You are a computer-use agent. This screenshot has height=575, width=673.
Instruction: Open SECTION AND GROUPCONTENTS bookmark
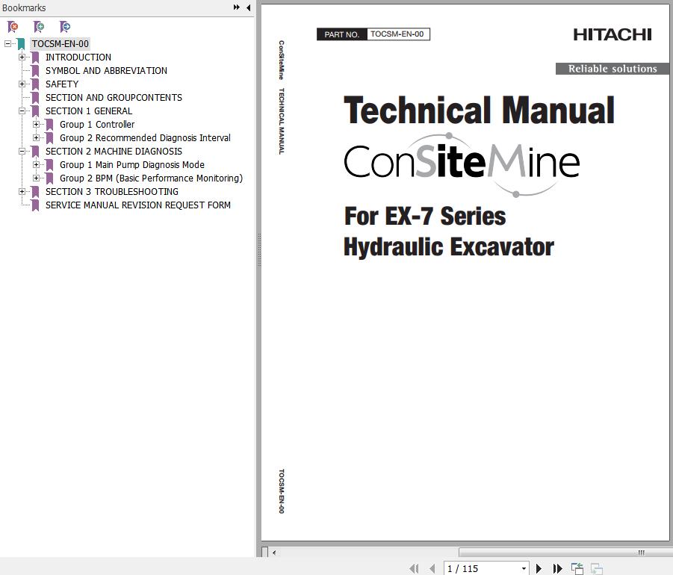[114, 97]
